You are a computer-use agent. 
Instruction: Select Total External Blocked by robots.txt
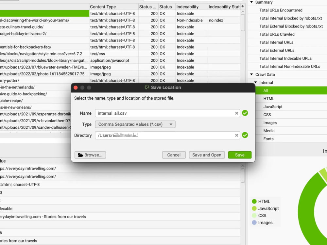tap(291, 26)
